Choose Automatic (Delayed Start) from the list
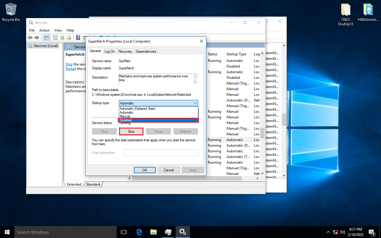This screenshot has height=238, width=381. [x=158, y=109]
